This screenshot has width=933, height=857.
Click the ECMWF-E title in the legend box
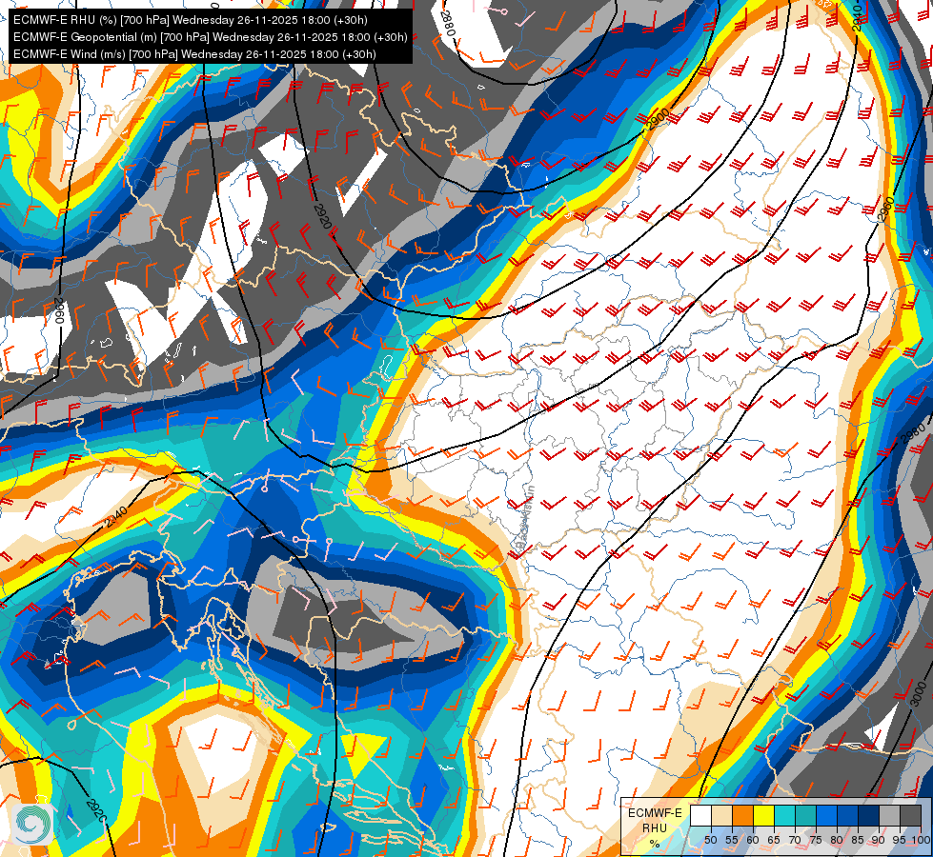point(655,813)
